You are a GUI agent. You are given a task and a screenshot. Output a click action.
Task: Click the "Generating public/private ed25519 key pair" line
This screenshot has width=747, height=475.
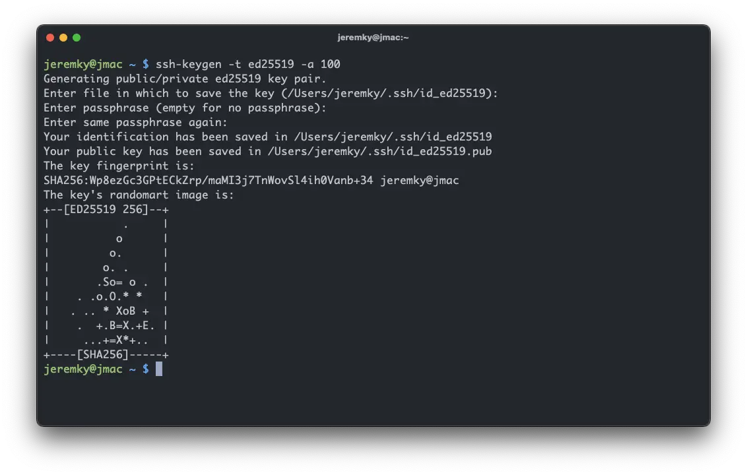click(185, 79)
